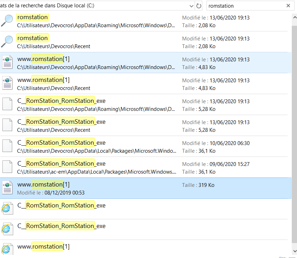Select the last www.romstation[1] name in the list

[44, 246]
